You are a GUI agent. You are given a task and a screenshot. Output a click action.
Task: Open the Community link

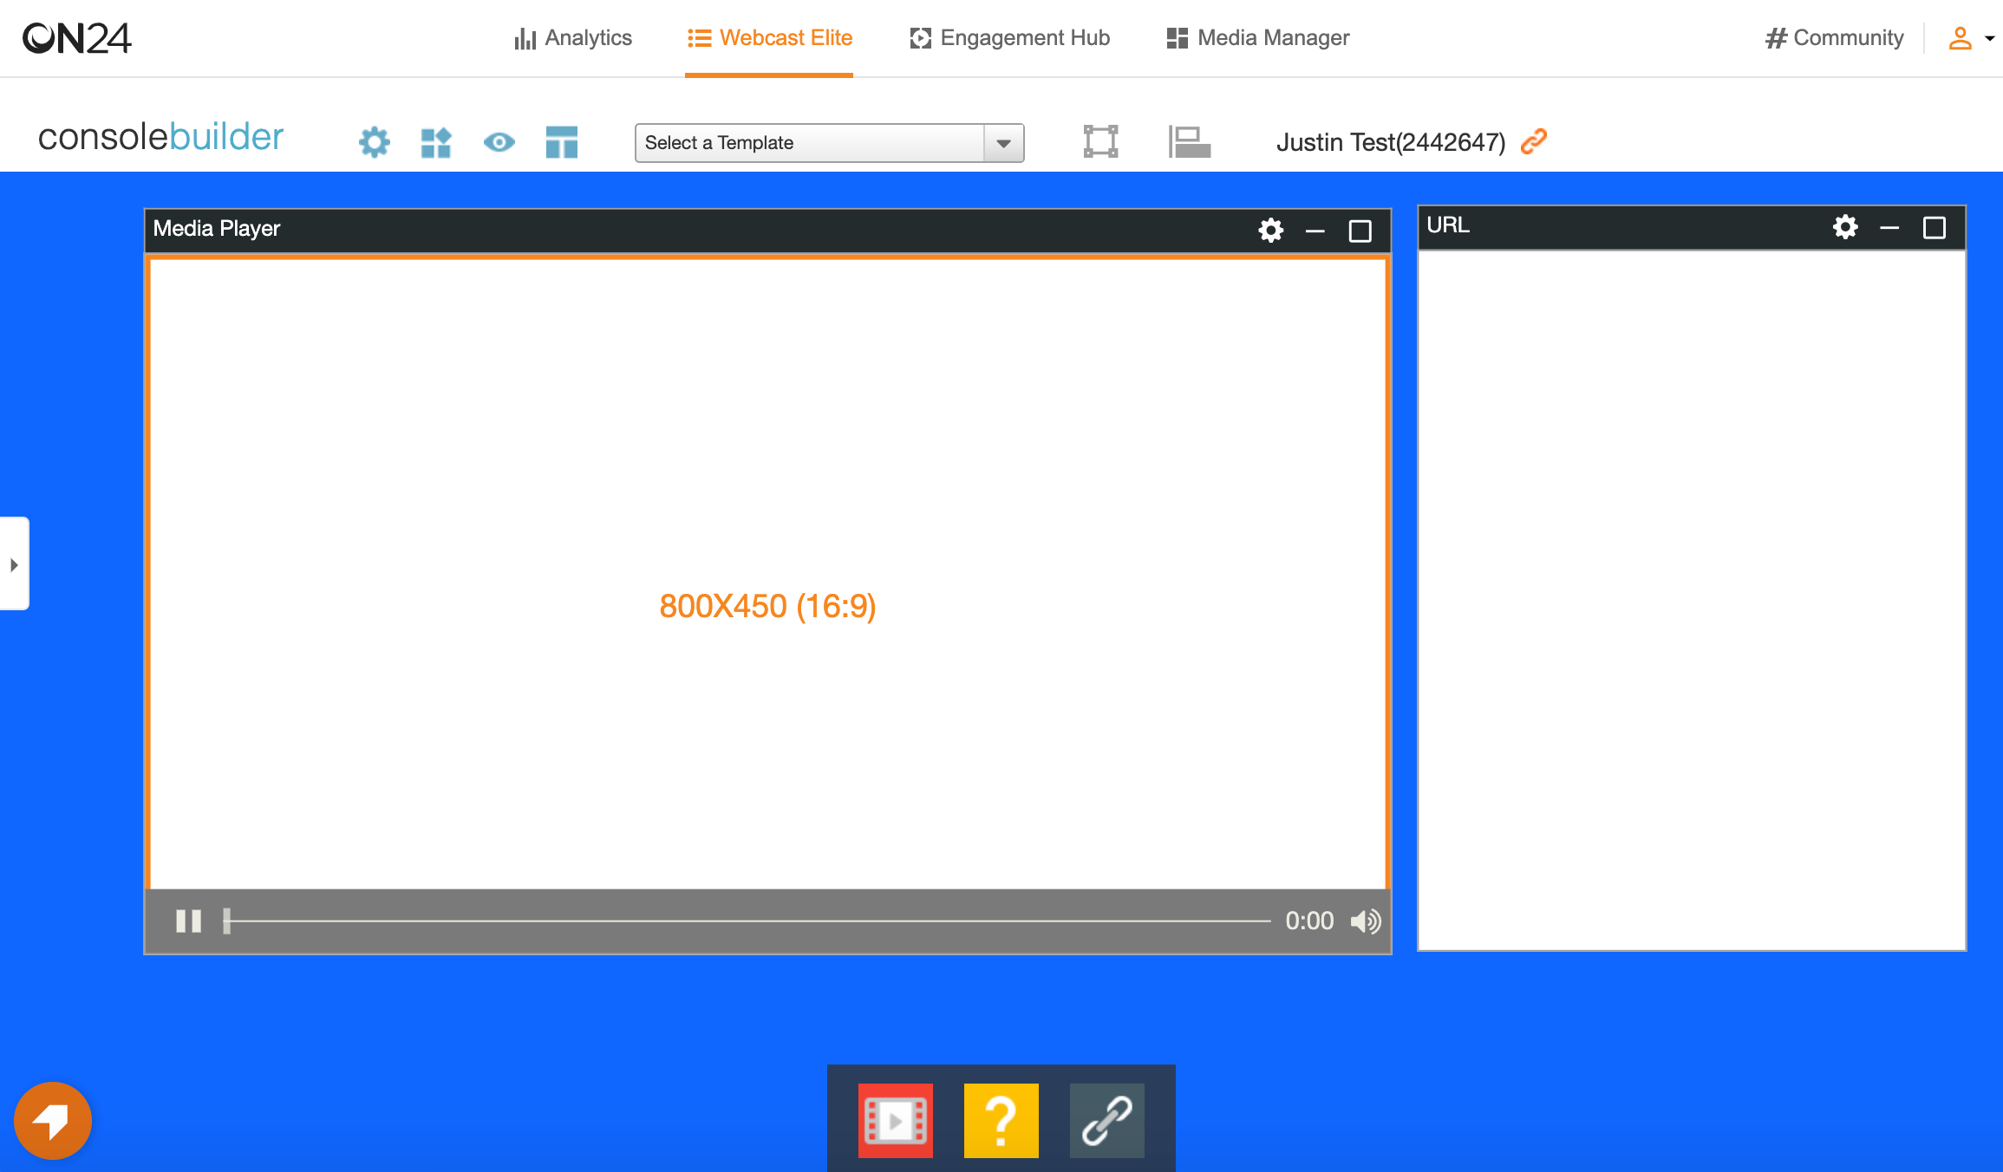point(1834,38)
